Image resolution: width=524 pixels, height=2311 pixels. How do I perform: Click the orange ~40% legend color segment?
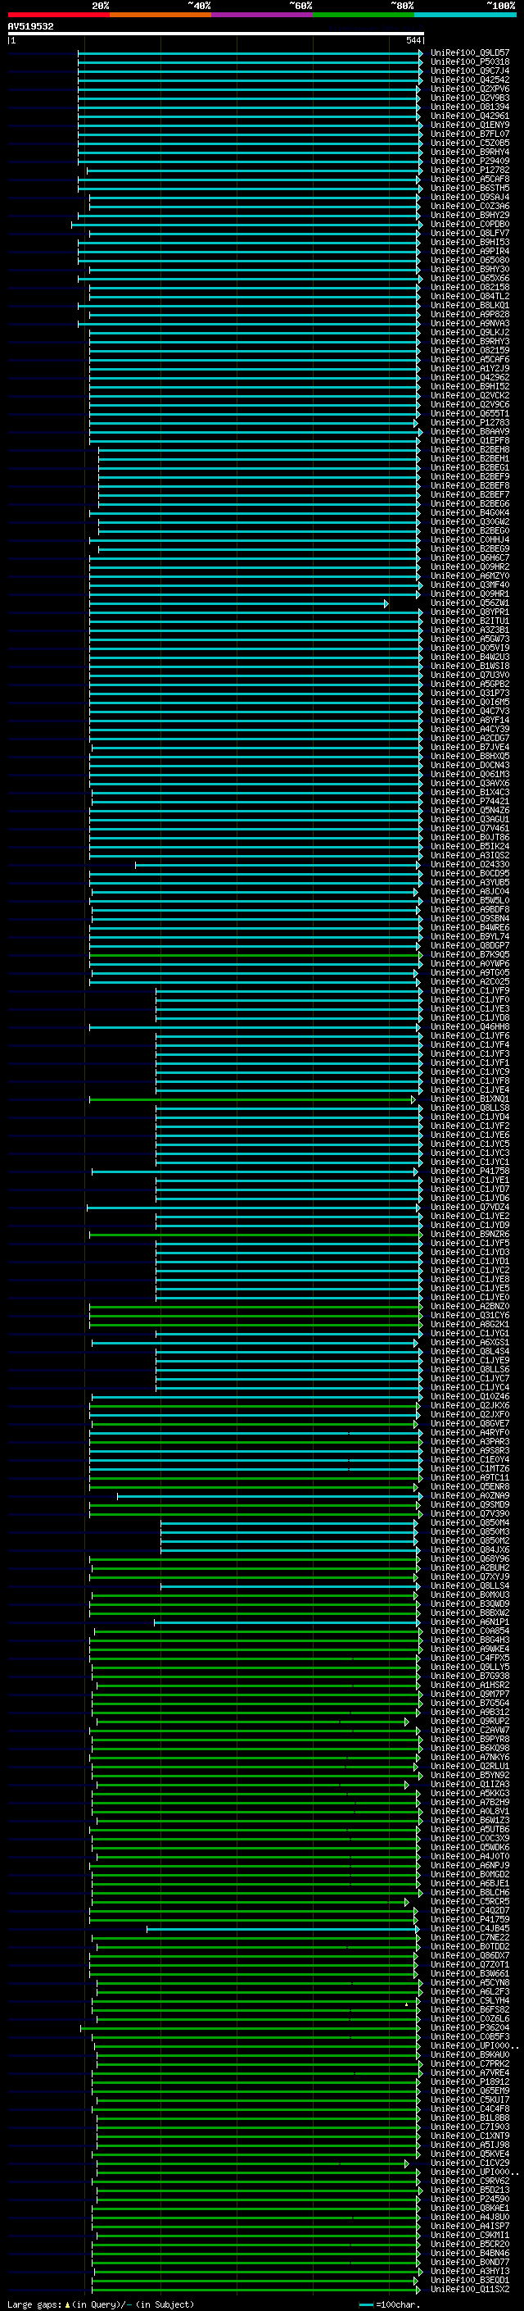point(160,15)
